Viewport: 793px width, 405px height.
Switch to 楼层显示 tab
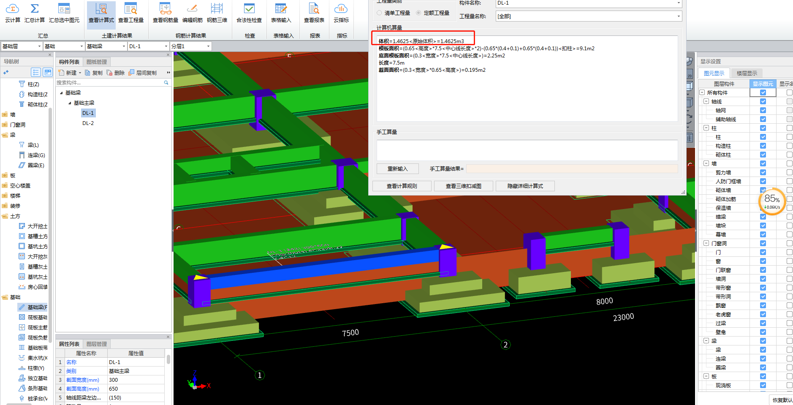point(747,73)
